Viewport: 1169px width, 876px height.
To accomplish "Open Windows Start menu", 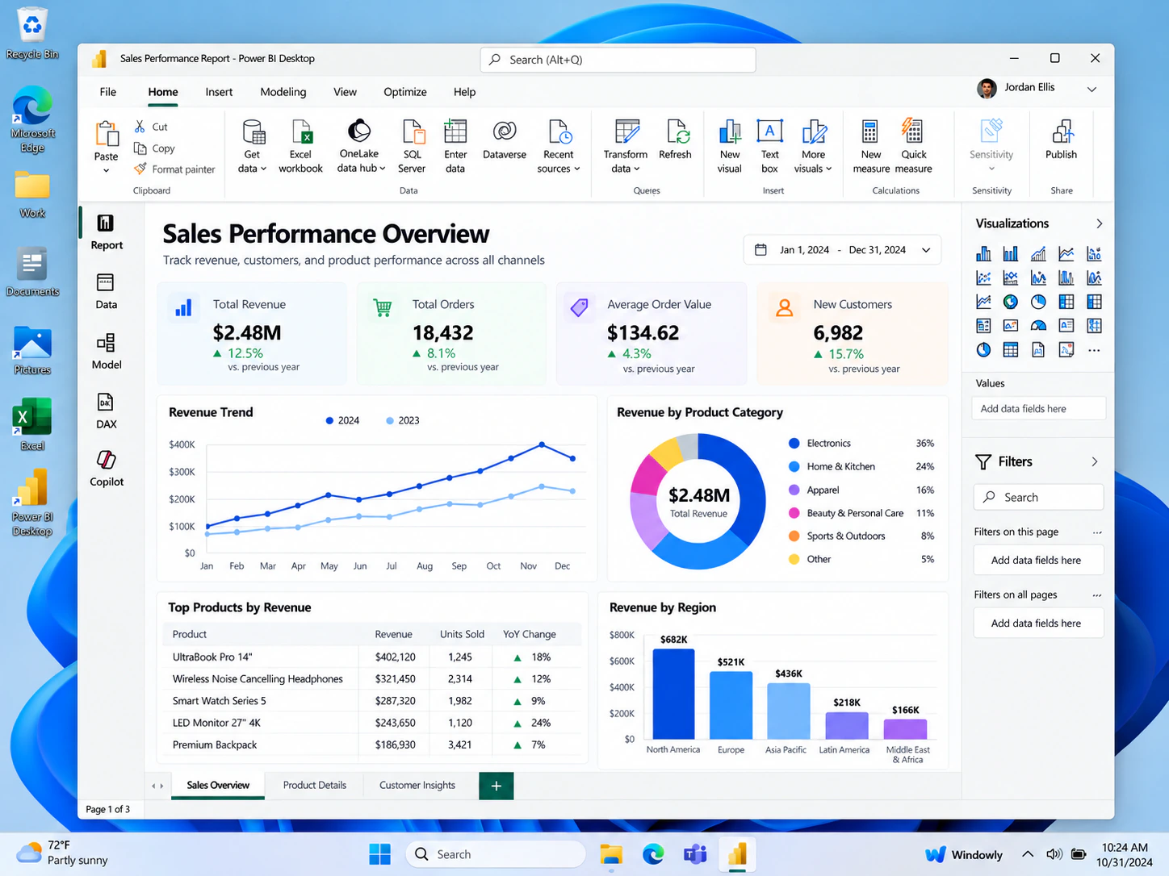I will (379, 854).
